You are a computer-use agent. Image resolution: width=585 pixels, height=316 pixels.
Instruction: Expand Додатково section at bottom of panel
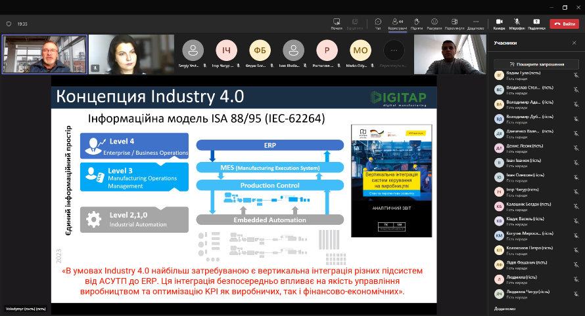tap(505, 308)
